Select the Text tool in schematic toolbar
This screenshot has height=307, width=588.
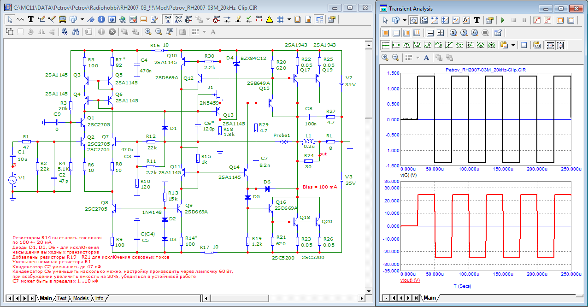pos(31,19)
